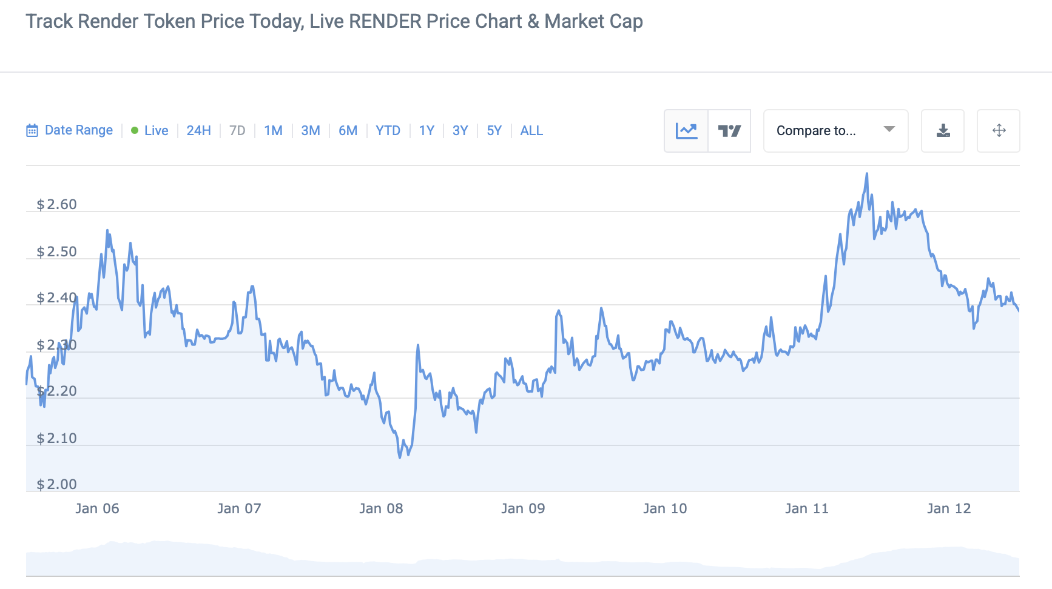Switch chart to 1Y range

[x=427, y=131]
